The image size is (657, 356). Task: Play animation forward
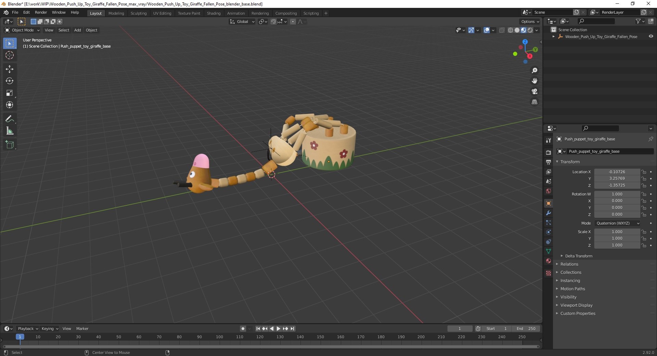279,329
